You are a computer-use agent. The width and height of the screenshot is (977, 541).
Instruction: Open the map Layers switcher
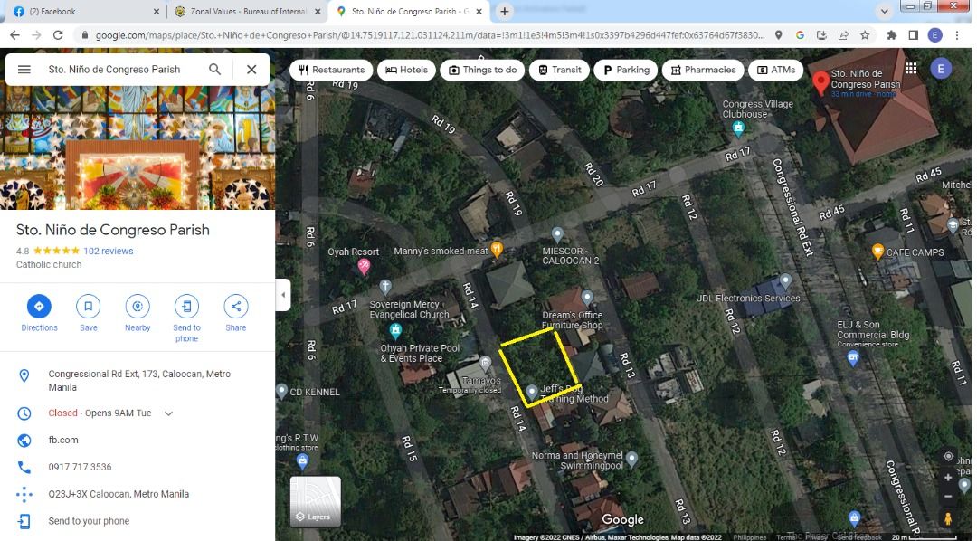pos(315,500)
